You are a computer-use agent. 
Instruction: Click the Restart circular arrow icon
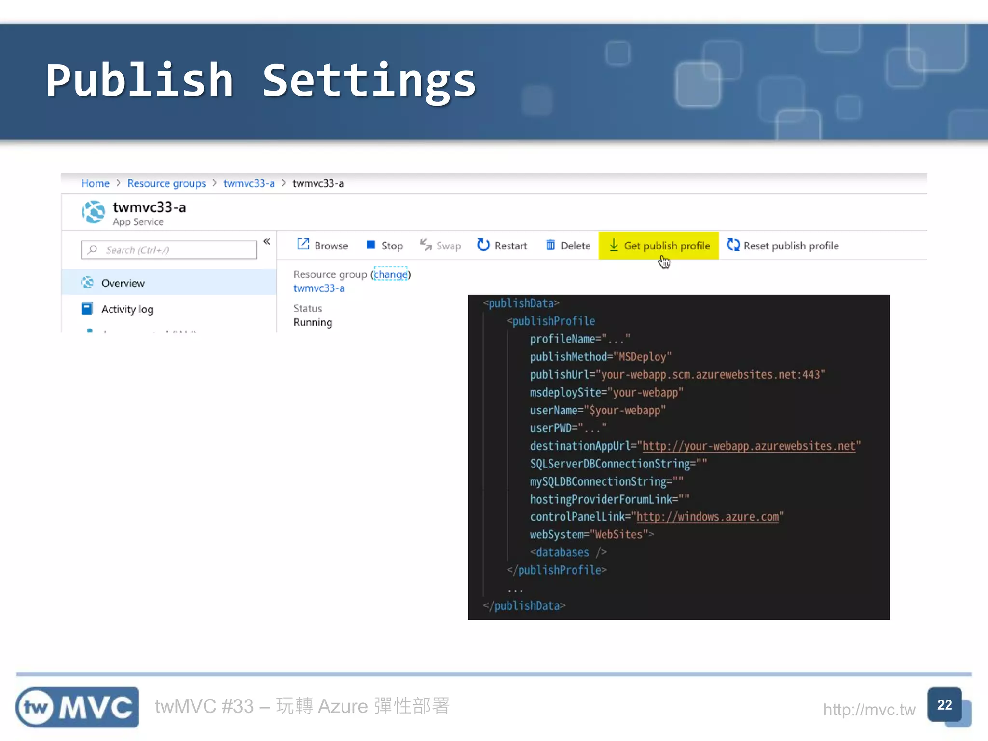[483, 245]
